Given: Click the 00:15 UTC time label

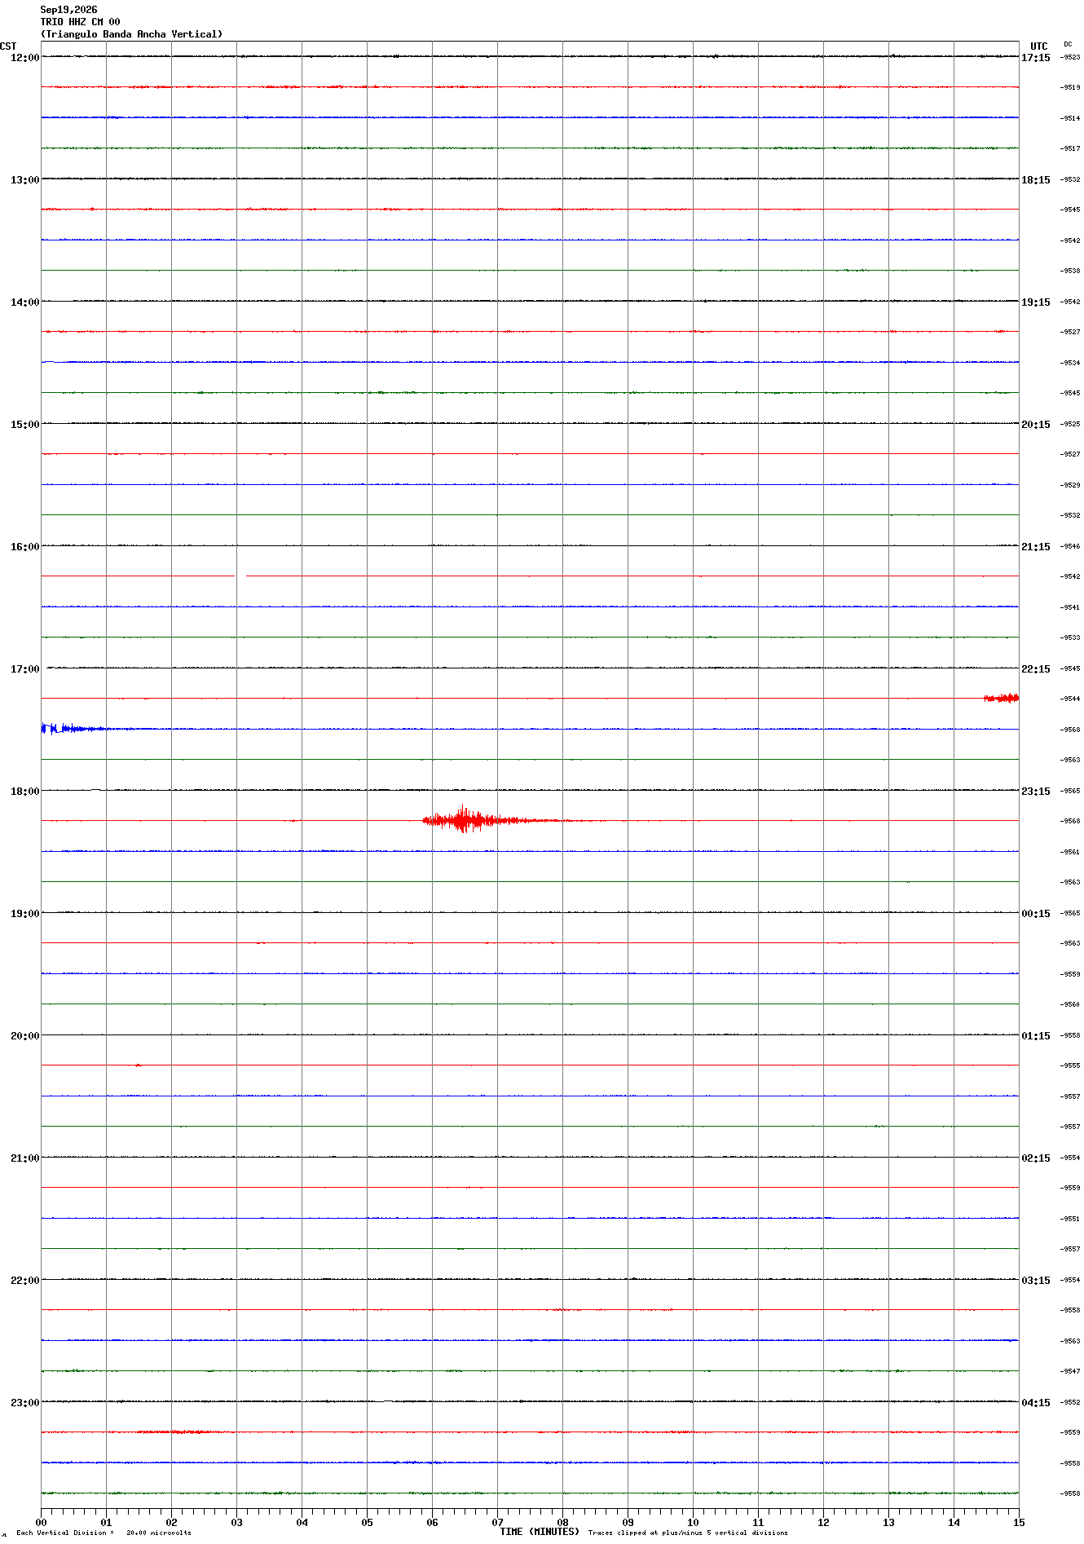Looking at the screenshot, I should tap(1036, 913).
